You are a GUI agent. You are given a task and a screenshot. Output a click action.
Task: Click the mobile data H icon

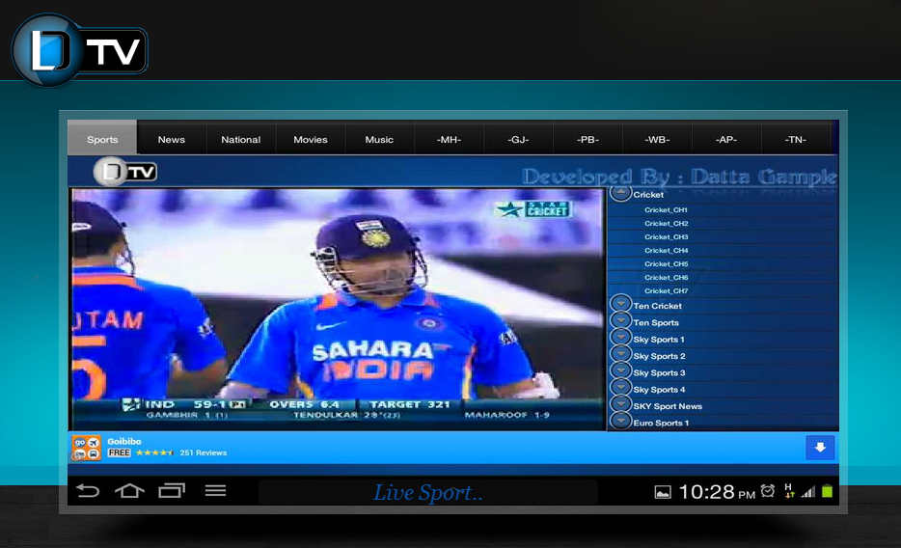coord(789,490)
